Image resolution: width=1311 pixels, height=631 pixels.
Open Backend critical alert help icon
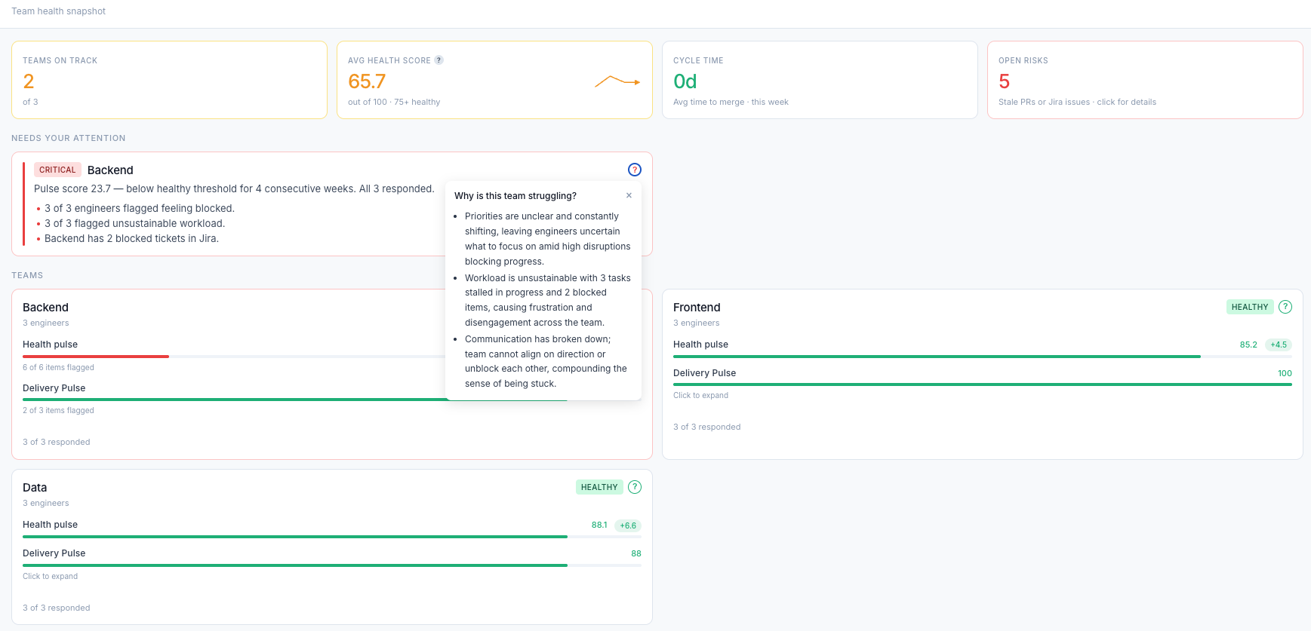click(635, 170)
